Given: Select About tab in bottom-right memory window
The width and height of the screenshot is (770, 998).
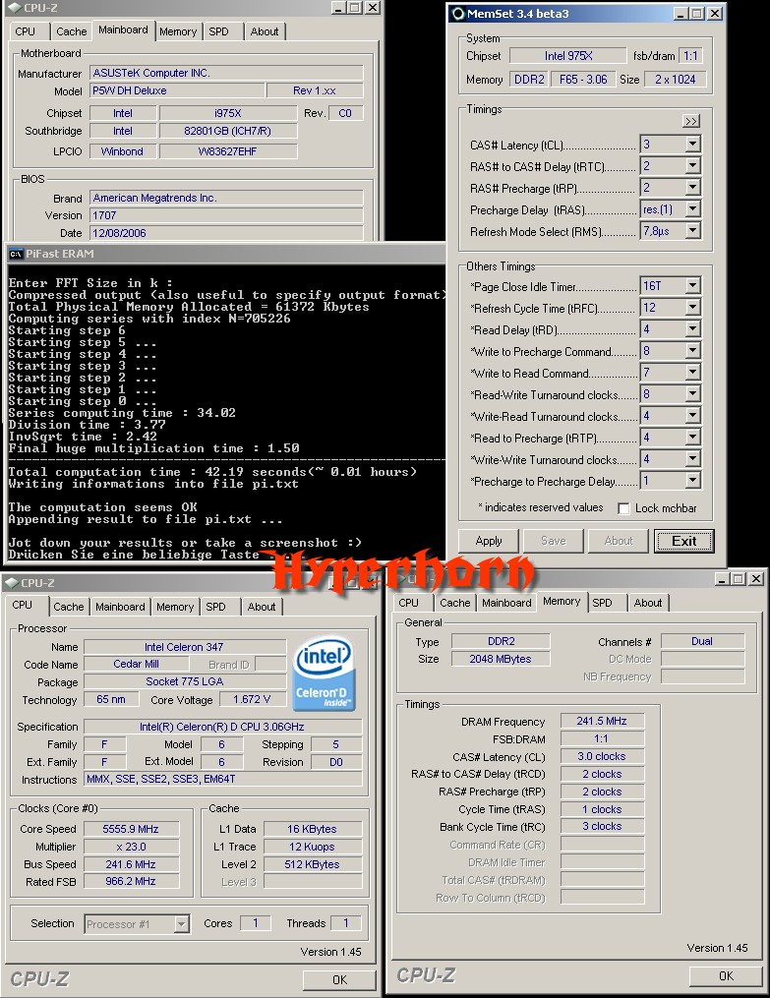Looking at the screenshot, I should click(648, 603).
